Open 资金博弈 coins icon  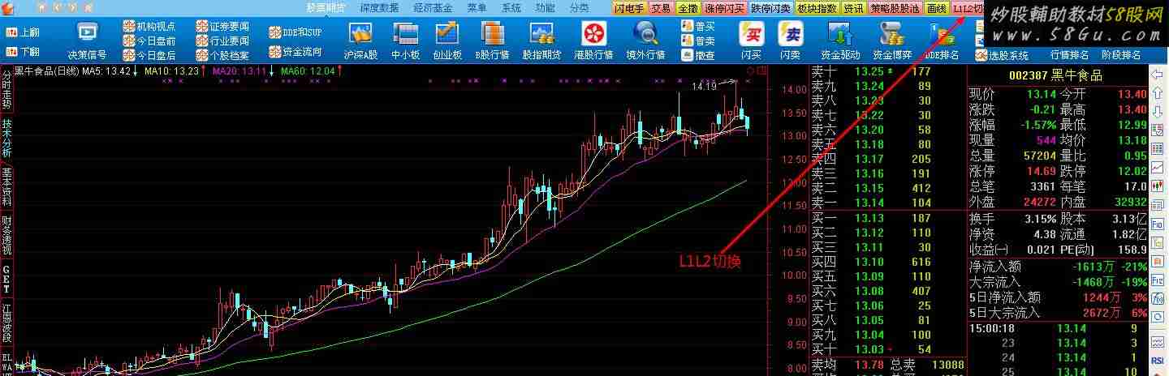point(892,33)
